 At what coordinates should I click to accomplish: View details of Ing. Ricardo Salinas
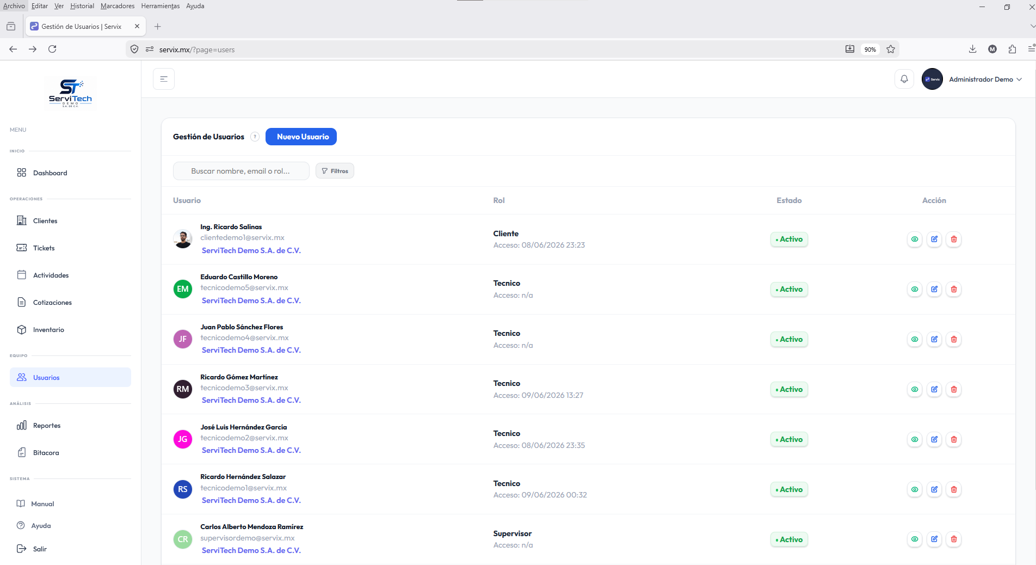coord(915,239)
